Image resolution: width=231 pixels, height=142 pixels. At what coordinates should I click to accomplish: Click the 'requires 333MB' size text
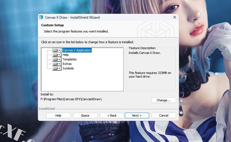[x=150, y=75]
